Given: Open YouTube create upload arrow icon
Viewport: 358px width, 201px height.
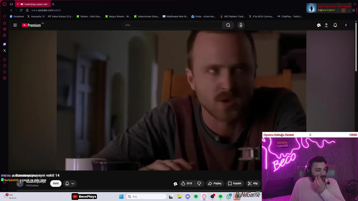Looking at the screenshot, I should 326,25.
